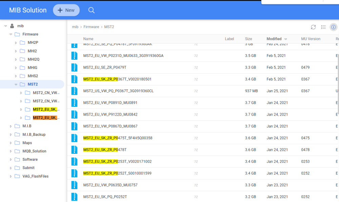Click the M.I.B_Backup folder icon
Viewport: 339px width, 202px height.
click(17, 134)
